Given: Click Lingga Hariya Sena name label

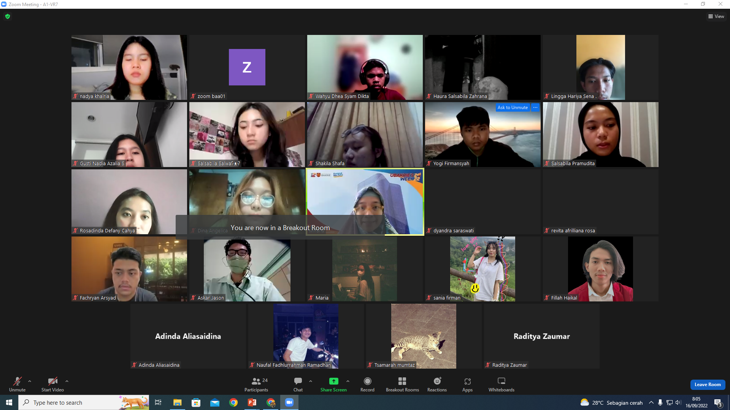Looking at the screenshot, I should pyautogui.click(x=574, y=96).
